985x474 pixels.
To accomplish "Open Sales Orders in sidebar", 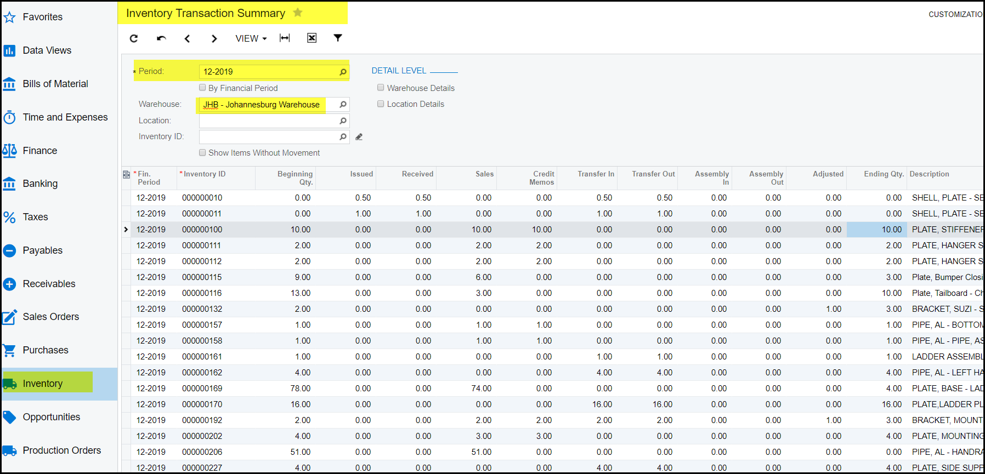I will pyautogui.click(x=50, y=317).
